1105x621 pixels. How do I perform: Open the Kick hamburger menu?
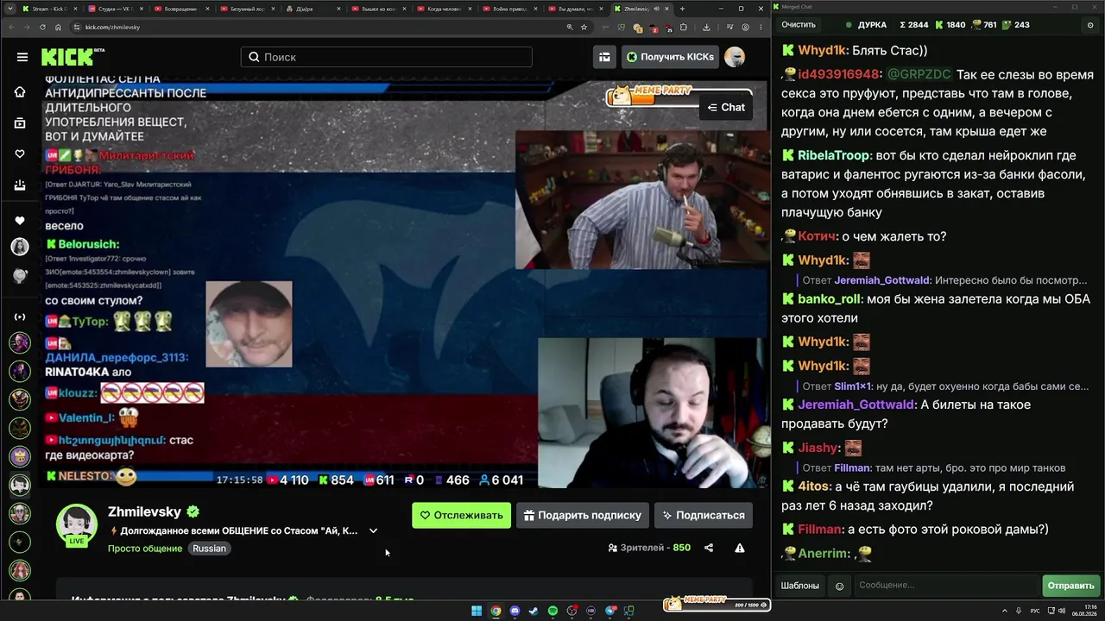click(x=22, y=57)
